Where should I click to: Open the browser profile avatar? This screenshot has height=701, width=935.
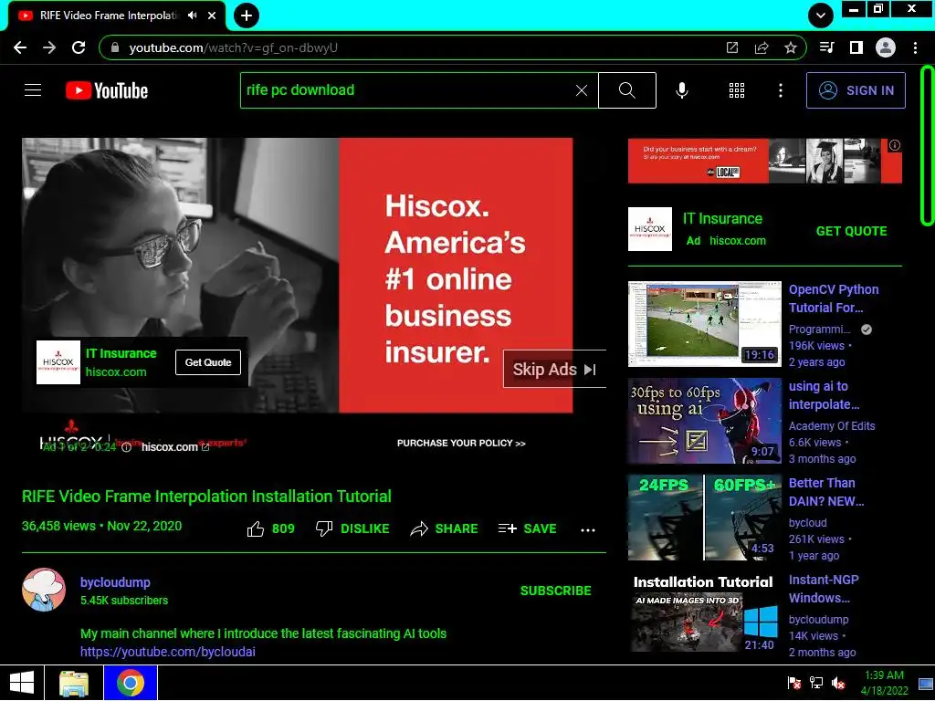point(886,47)
